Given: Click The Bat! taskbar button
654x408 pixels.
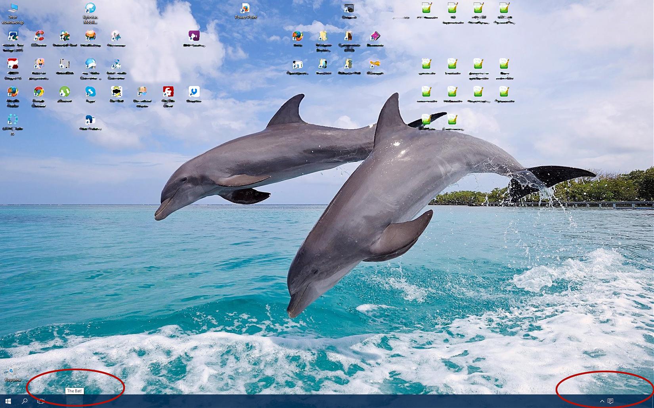Looking at the screenshot, I should point(74,401).
